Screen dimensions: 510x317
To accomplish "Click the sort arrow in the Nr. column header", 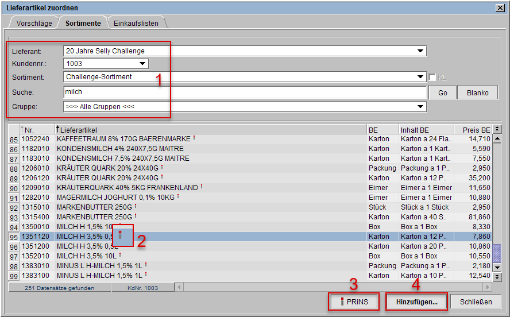I will pos(22,130).
